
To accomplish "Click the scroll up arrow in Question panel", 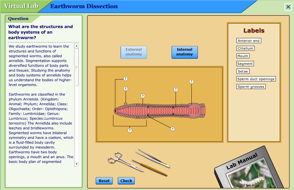I will pyautogui.click(x=76, y=46).
